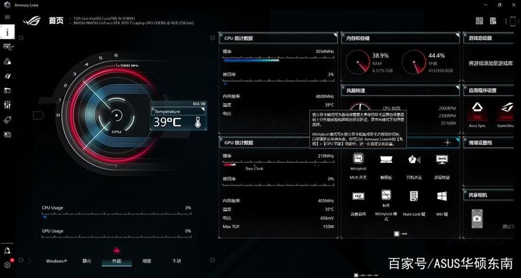This screenshot has width=521, height=278.
Task: Toggle the 触摸板 touchpad setting
Action: 386,166
